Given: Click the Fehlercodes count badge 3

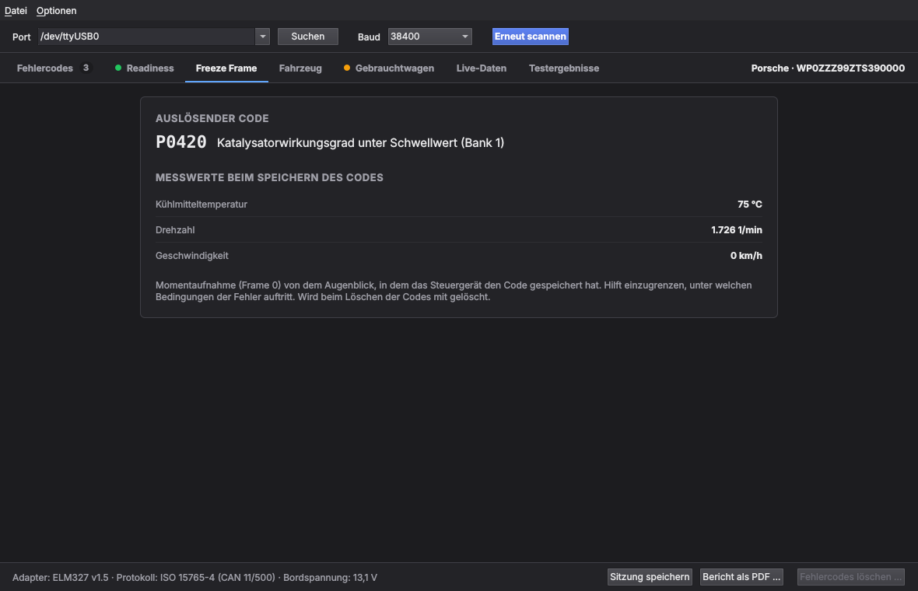Looking at the screenshot, I should 86,68.
